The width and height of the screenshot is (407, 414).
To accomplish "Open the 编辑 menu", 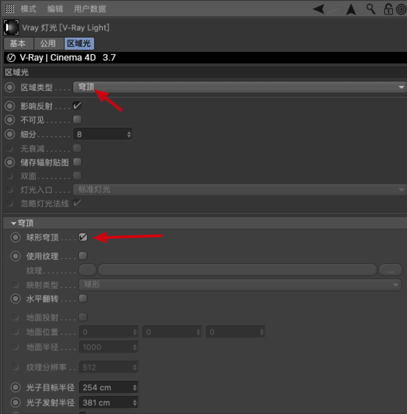I will pos(55,9).
